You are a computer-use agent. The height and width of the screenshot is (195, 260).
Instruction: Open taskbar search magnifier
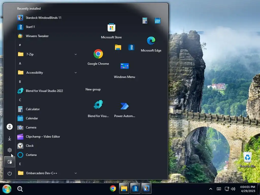pyautogui.click(x=20, y=189)
